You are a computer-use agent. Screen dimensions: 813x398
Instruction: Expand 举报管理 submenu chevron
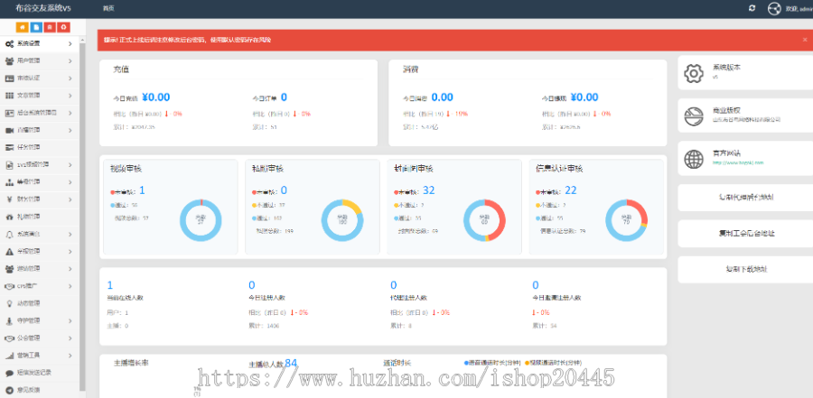click(70, 251)
